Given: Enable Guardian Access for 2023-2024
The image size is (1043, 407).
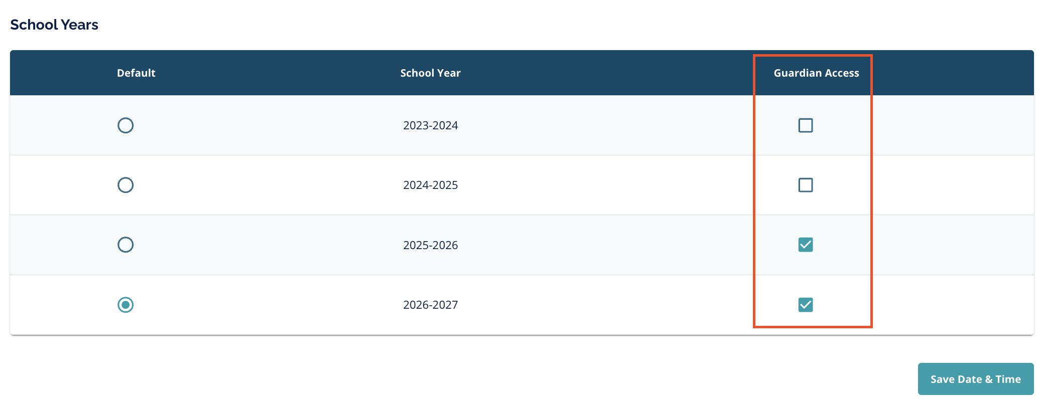Looking at the screenshot, I should coord(805,125).
